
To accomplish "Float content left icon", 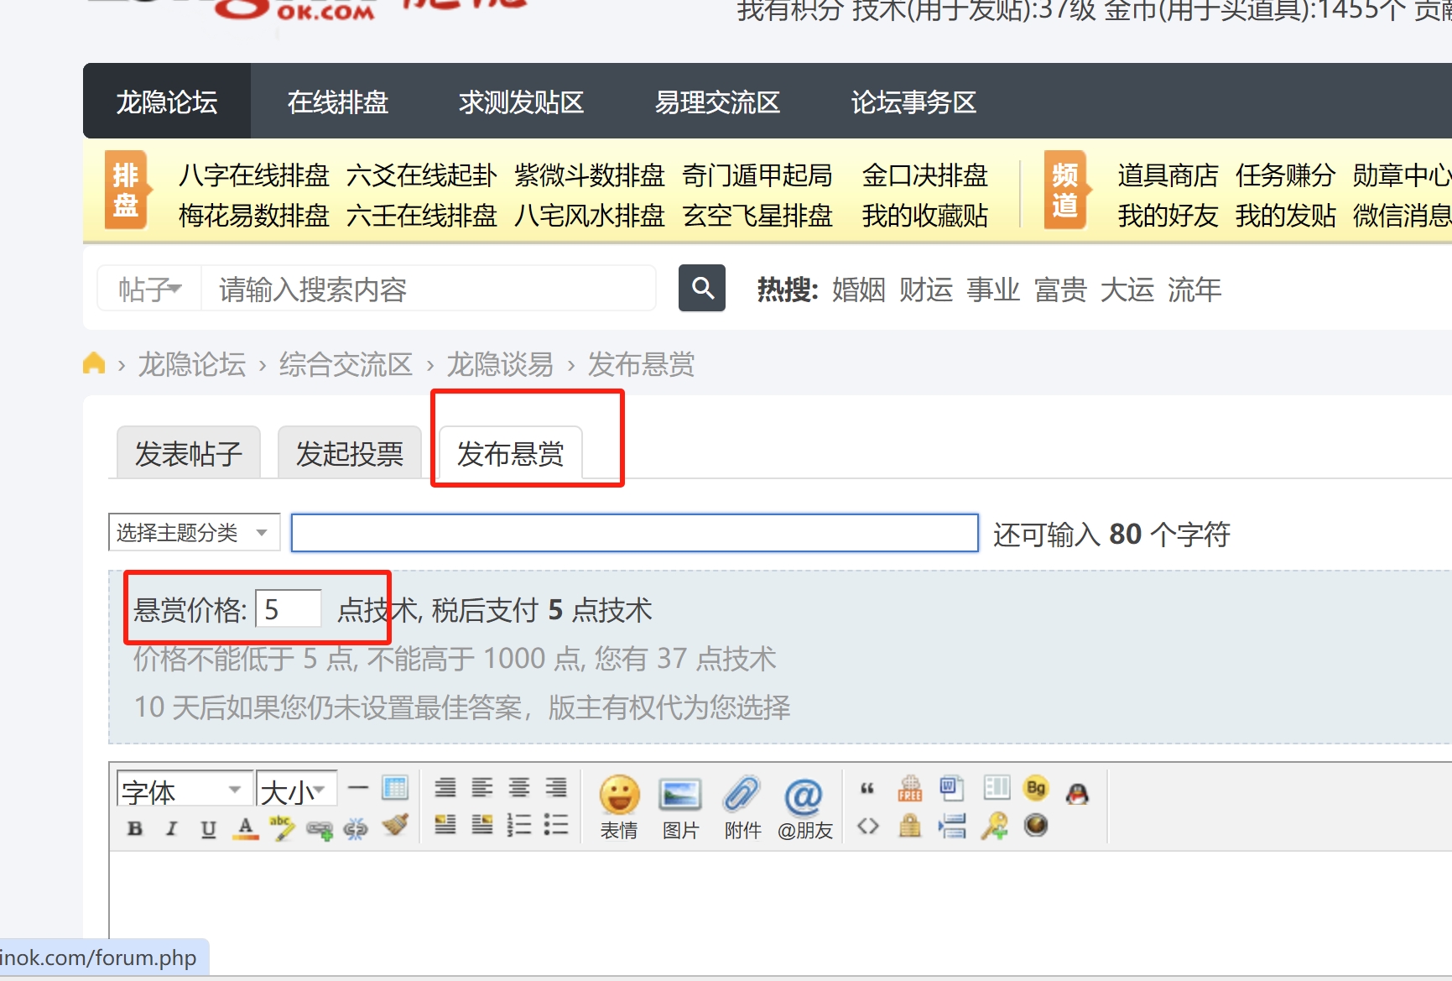I will (x=445, y=824).
